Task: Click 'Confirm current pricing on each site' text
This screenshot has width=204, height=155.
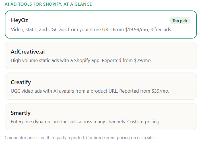Action: (120, 138)
